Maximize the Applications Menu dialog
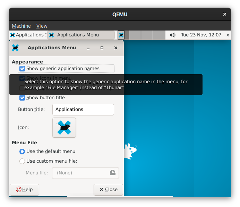The width and height of the screenshot is (240, 207). [102, 48]
